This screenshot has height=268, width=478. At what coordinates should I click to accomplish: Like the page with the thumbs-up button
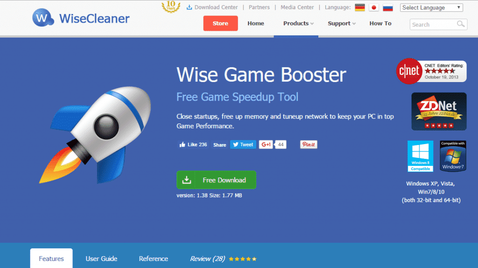click(193, 144)
